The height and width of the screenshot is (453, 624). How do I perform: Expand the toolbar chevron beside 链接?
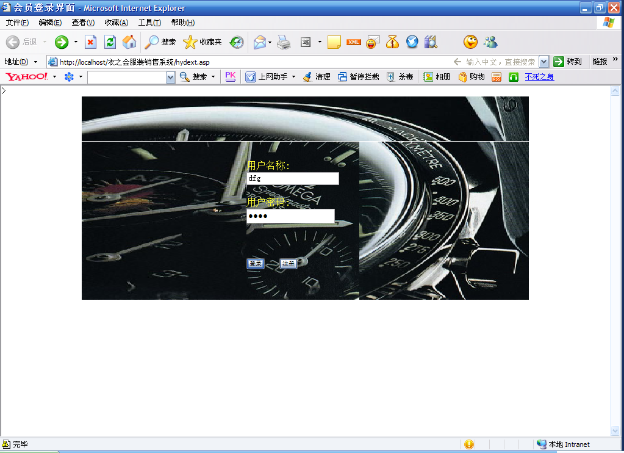click(615, 59)
